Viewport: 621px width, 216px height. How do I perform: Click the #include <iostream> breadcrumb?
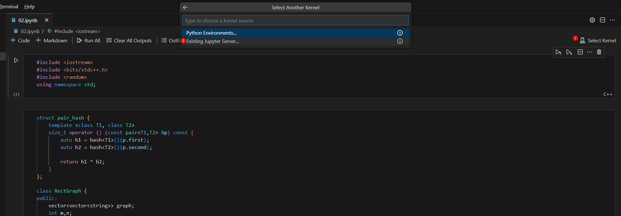click(74, 31)
